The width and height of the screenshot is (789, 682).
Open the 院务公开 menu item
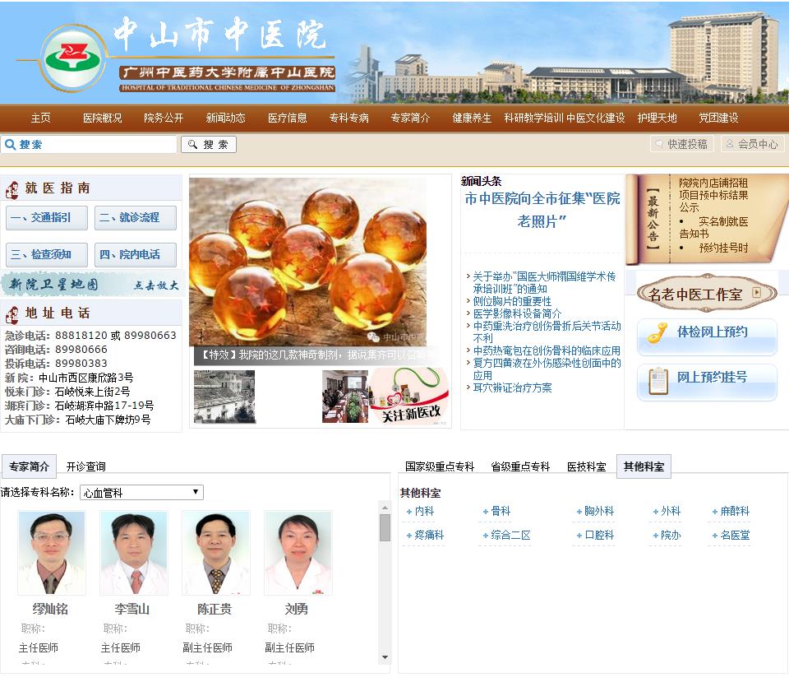pos(164,118)
